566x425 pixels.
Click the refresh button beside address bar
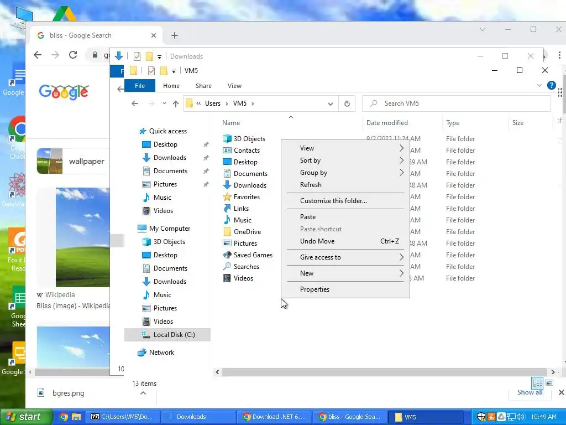click(x=347, y=103)
